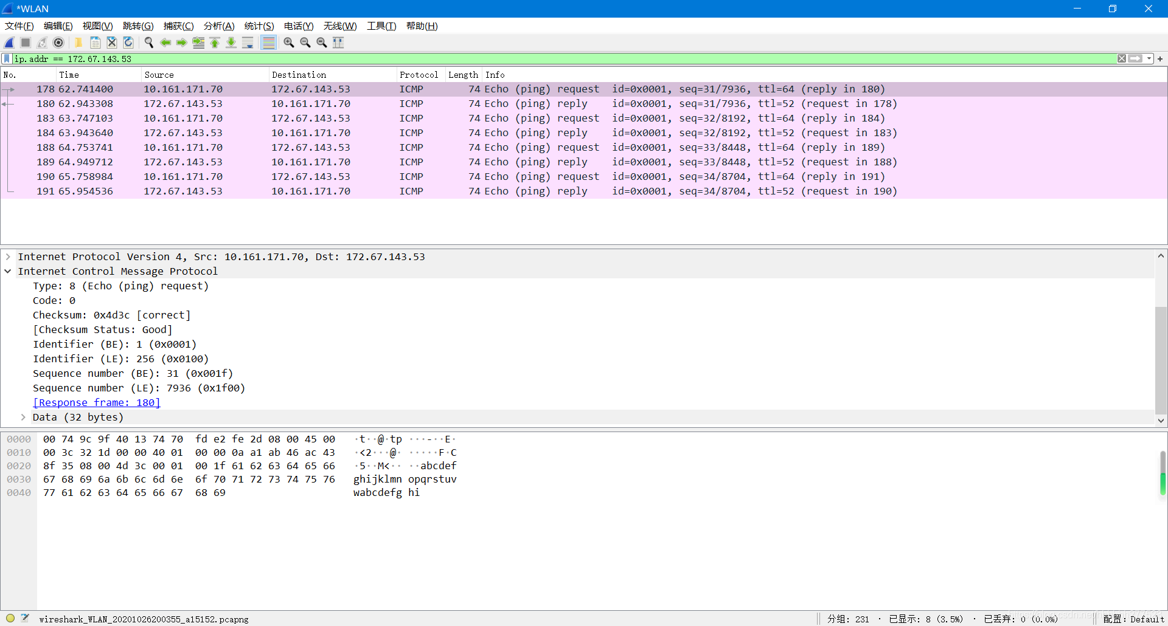Image resolution: width=1168 pixels, height=626 pixels.
Task: Open the 帮助(H) menu
Action: 422,26
